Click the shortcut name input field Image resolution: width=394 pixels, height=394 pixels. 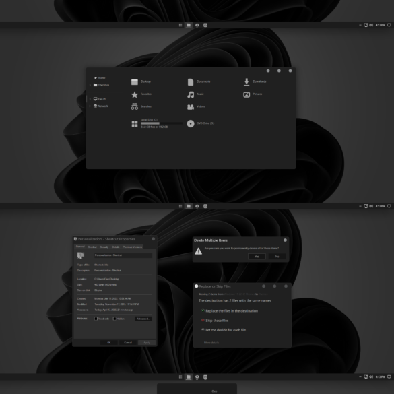coord(123,255)
